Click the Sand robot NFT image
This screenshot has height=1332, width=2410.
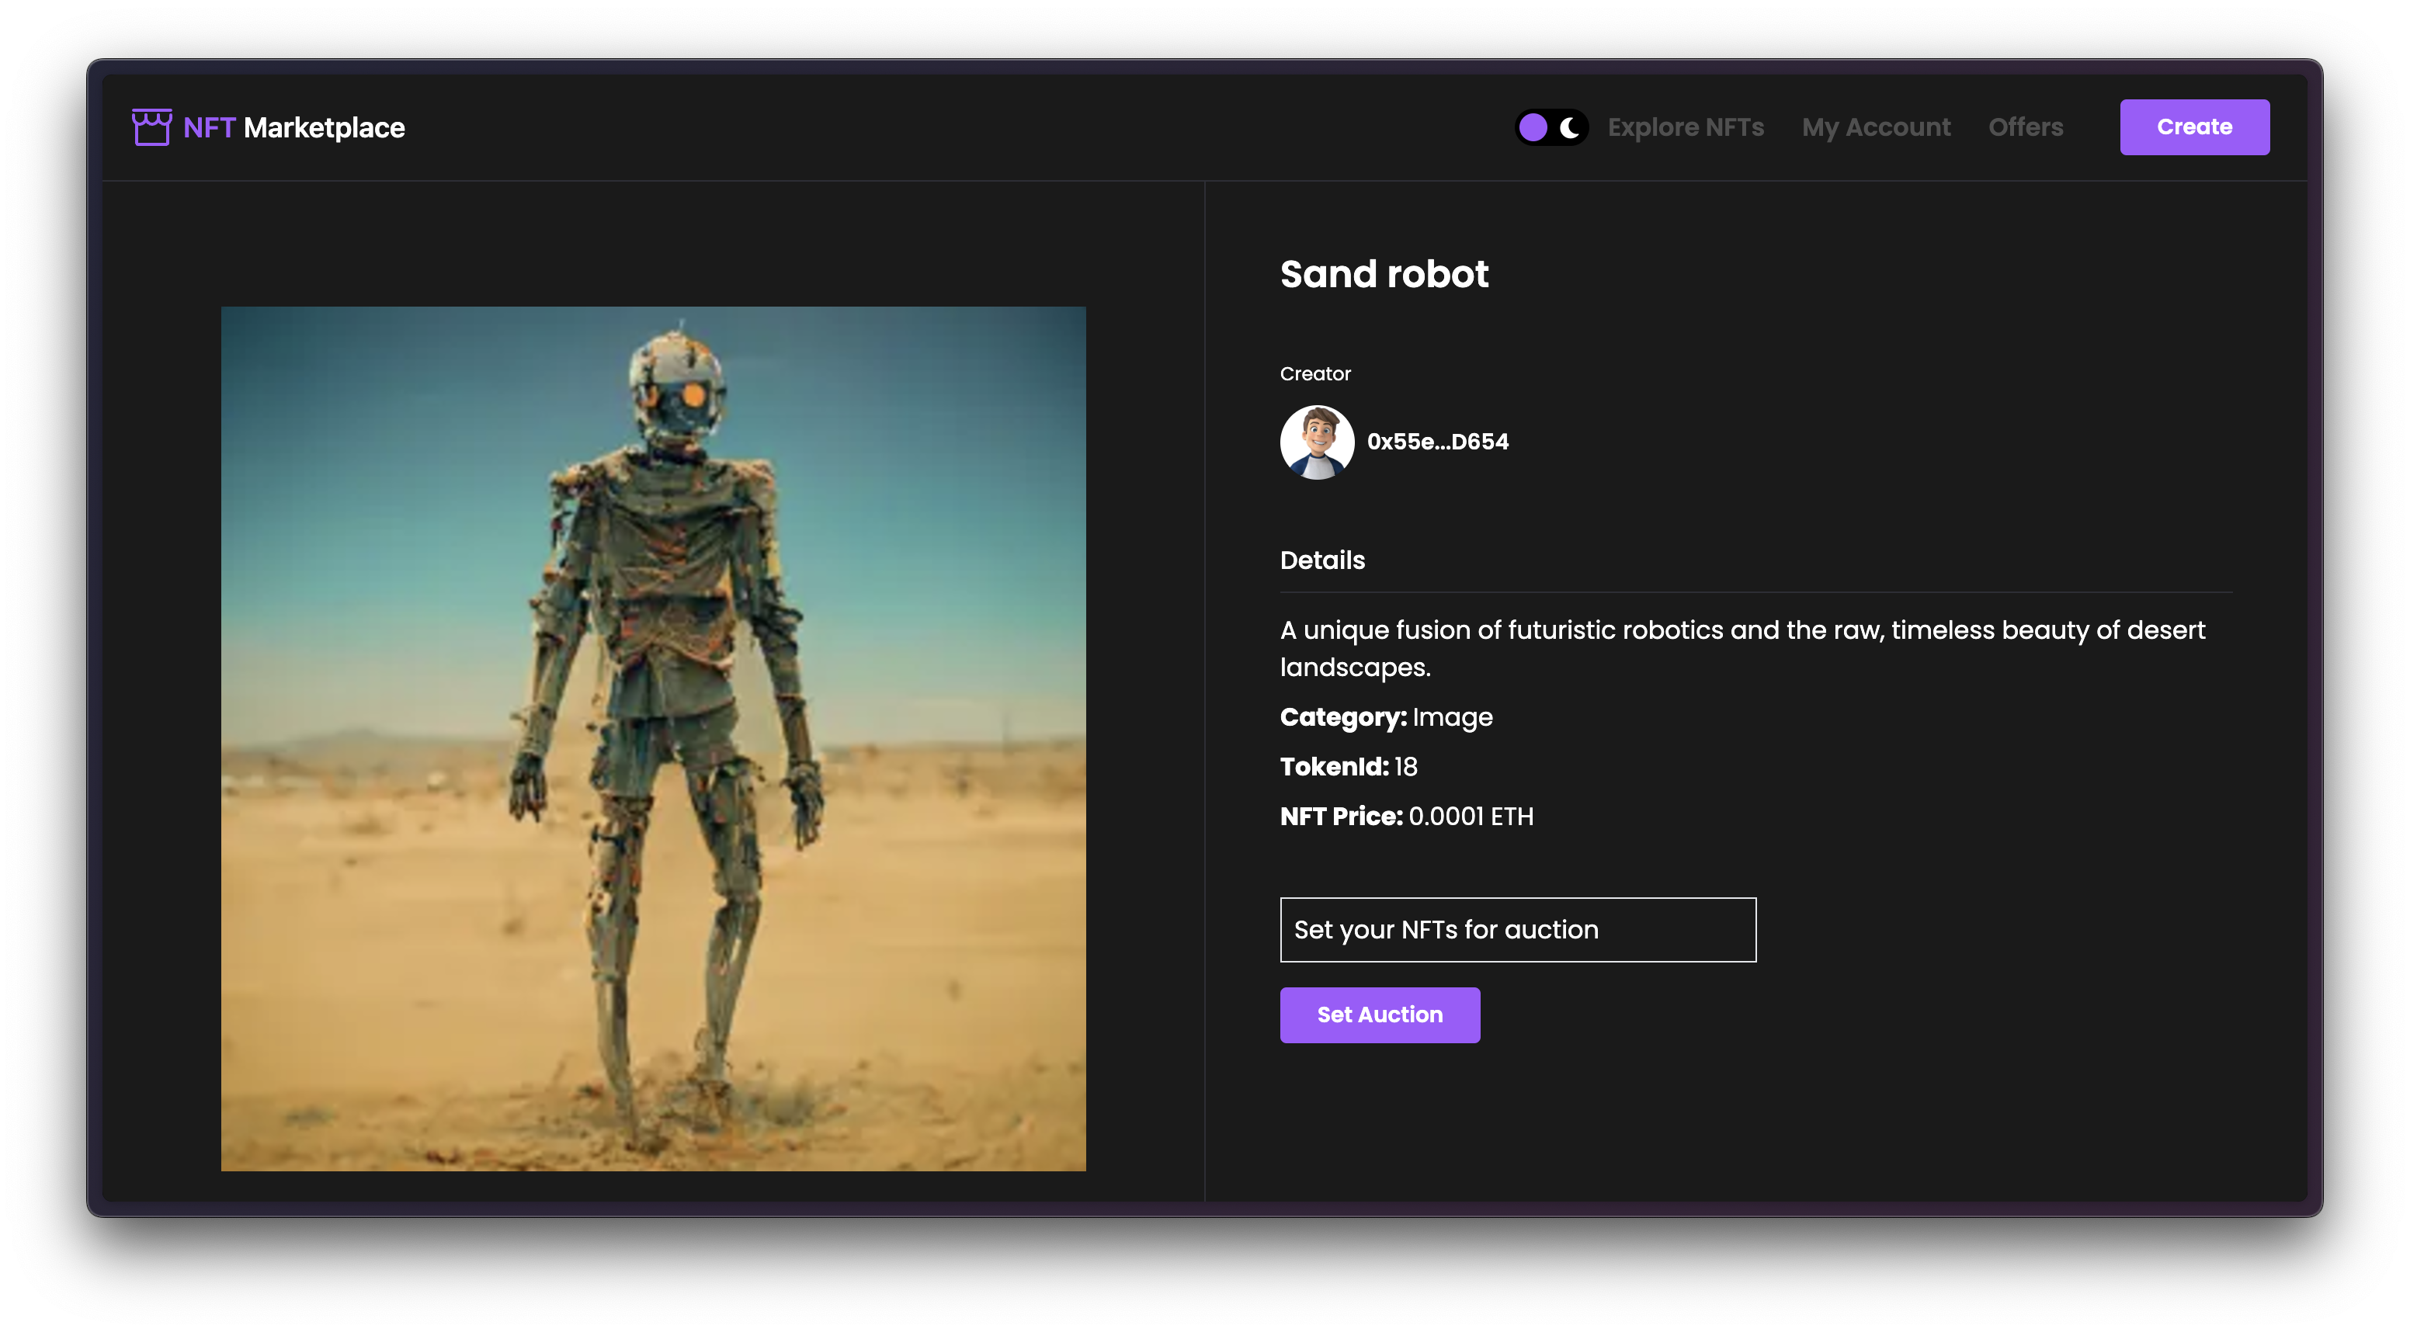(653, 738)
